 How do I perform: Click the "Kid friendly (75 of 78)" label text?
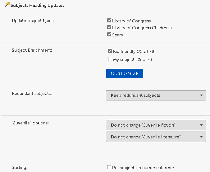tap(134, 51)
